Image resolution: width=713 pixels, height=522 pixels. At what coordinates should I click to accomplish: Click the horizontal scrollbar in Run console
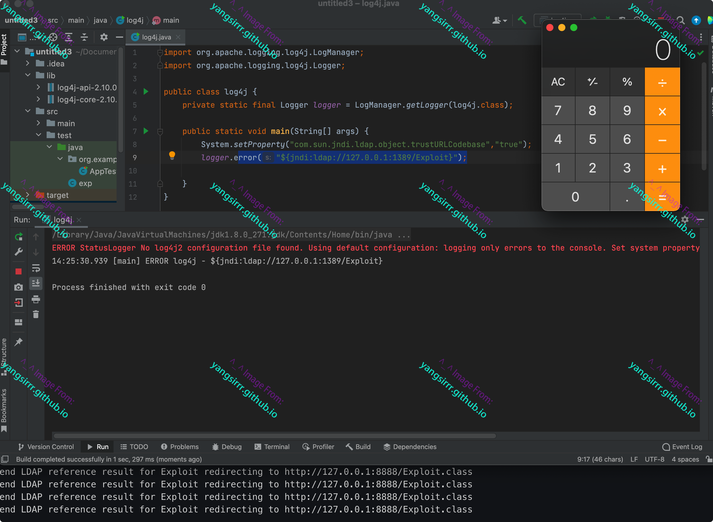click(x=275, y=436)
